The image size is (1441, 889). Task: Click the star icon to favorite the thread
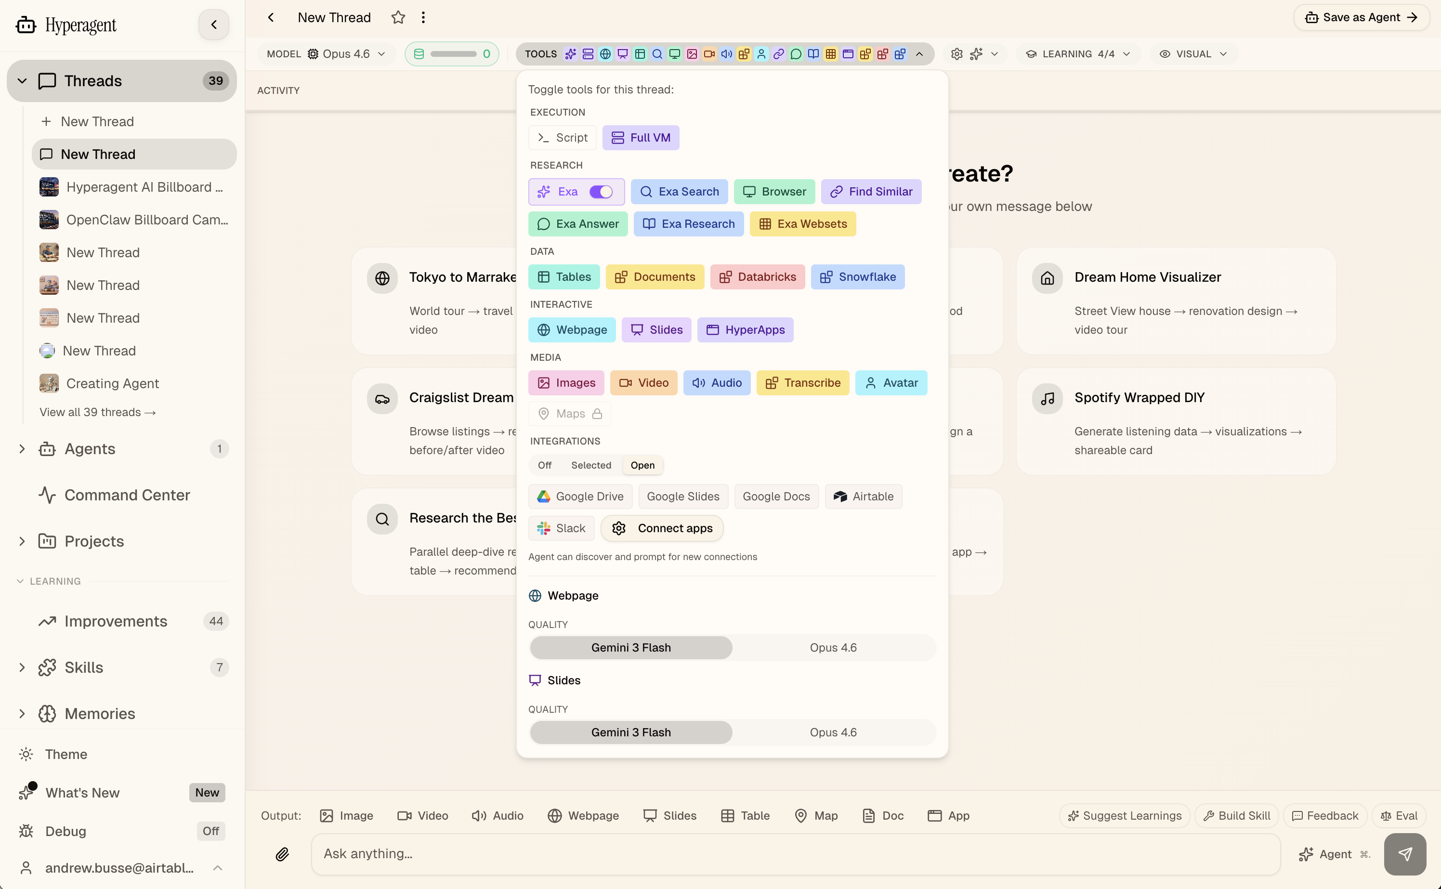pyautogui.click(x=398, y=18)
